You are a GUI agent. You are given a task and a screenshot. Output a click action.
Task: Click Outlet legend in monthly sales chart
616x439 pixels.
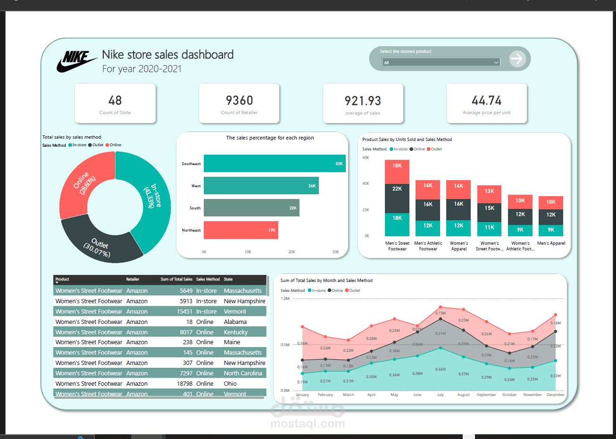(x=352, y=290)
